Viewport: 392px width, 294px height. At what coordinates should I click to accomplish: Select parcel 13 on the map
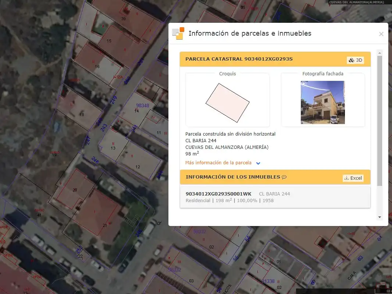(113, 148)
